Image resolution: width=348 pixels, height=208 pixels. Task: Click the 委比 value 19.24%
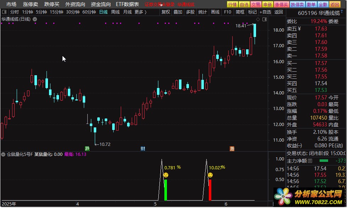(319, 21)
